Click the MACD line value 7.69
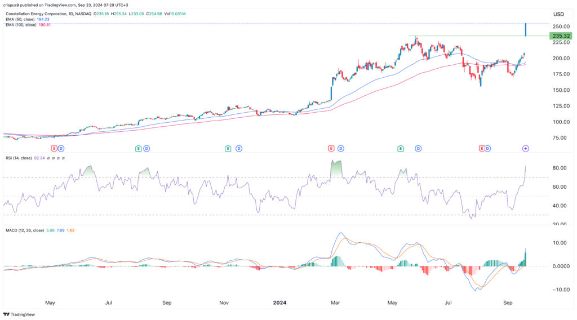This screenshot has height=320, width=577. (x=60, y=230)
